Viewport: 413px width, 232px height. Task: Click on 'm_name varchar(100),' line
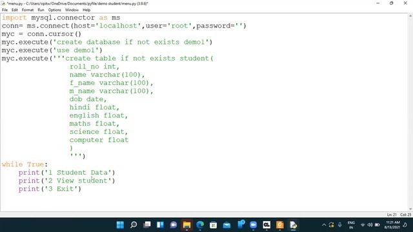coord(112,91)
